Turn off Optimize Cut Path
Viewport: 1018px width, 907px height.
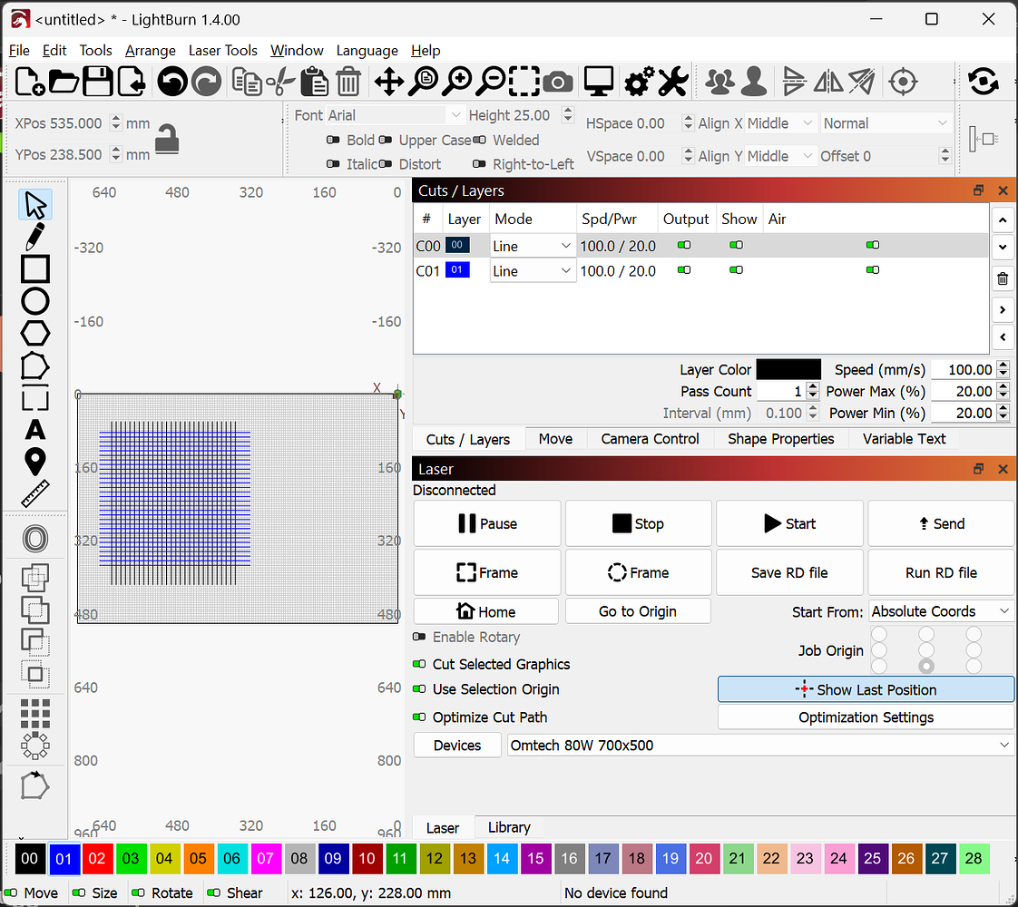coord(419,717)
